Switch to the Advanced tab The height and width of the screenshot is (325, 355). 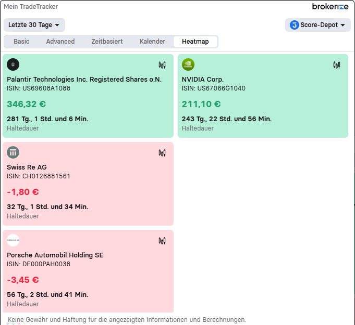60,42
